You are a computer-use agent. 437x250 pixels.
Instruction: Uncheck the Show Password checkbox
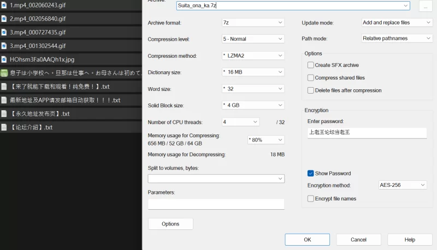coord(310,173)
